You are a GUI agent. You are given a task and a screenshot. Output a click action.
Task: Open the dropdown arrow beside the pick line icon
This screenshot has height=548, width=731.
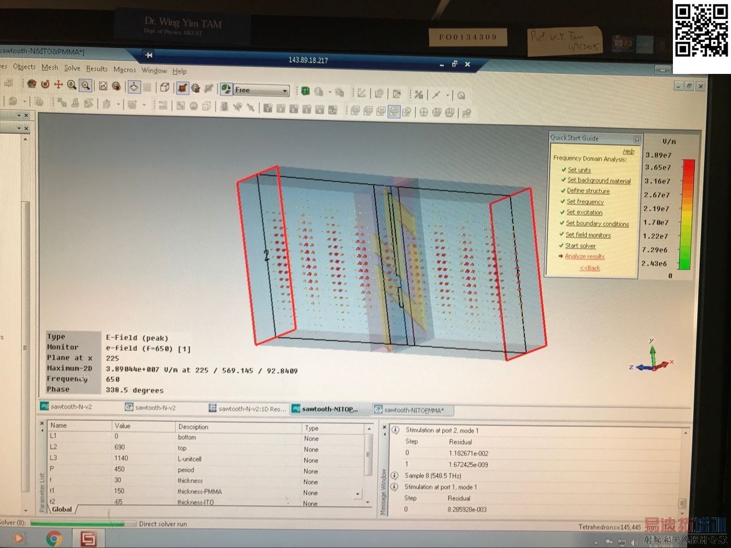(448, 95)
